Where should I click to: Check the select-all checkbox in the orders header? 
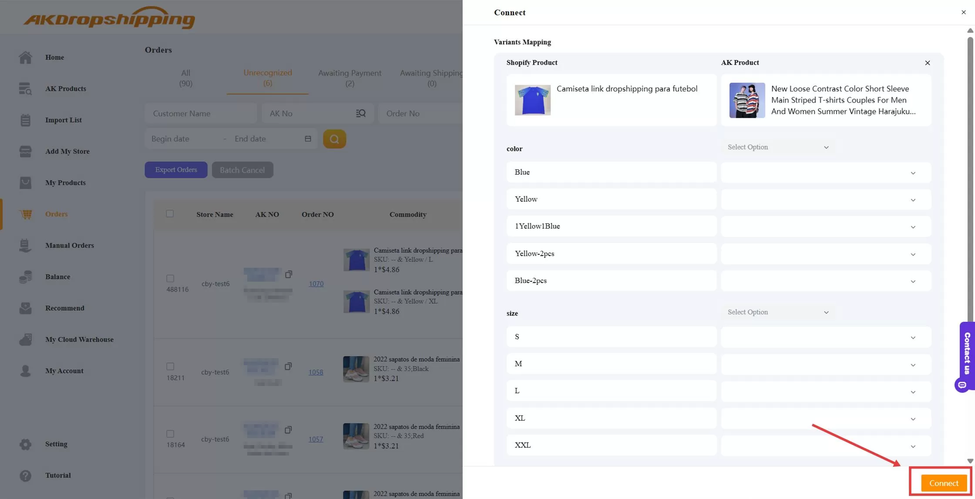170,213
